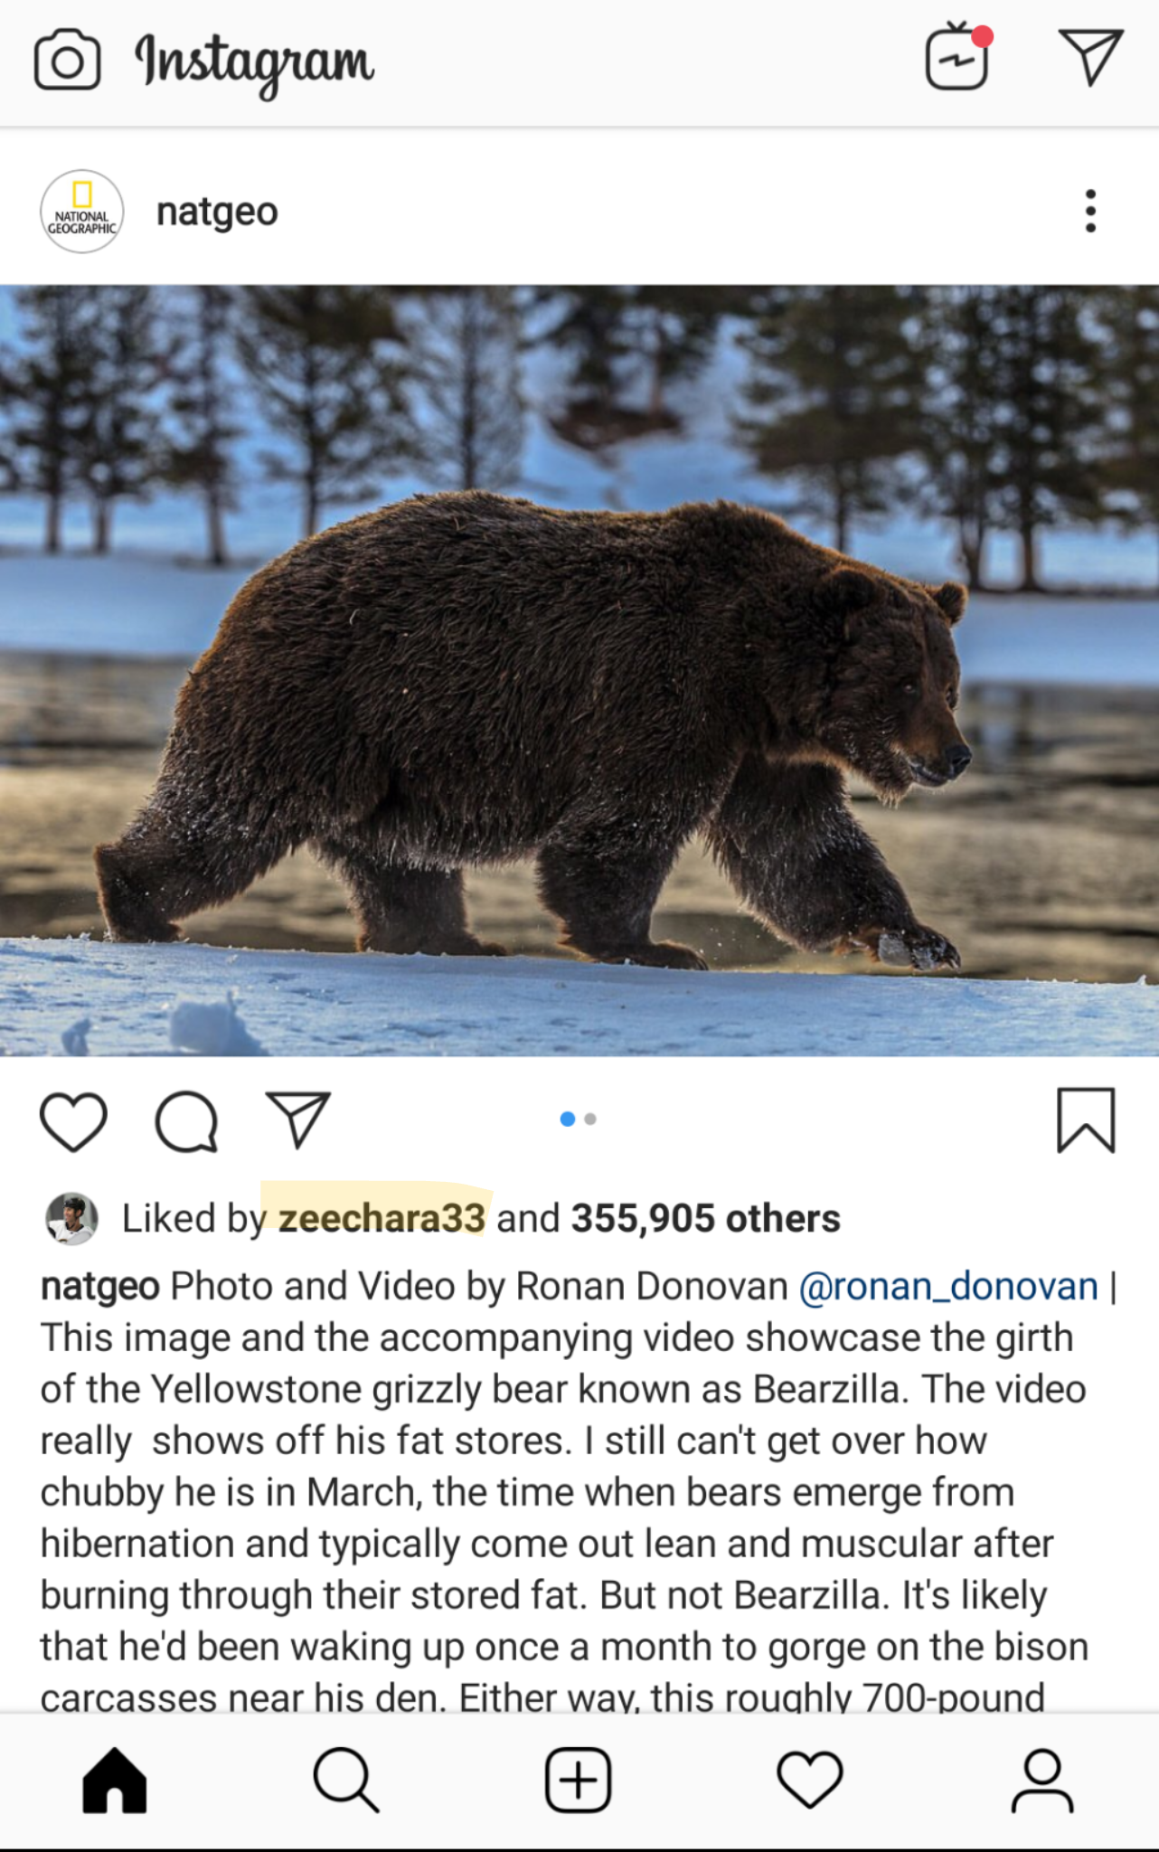Like the bear photo with the heart icon
Image resolution: width=1159 pixels, height=1852 pixels.
click(x=71, y=1121)
